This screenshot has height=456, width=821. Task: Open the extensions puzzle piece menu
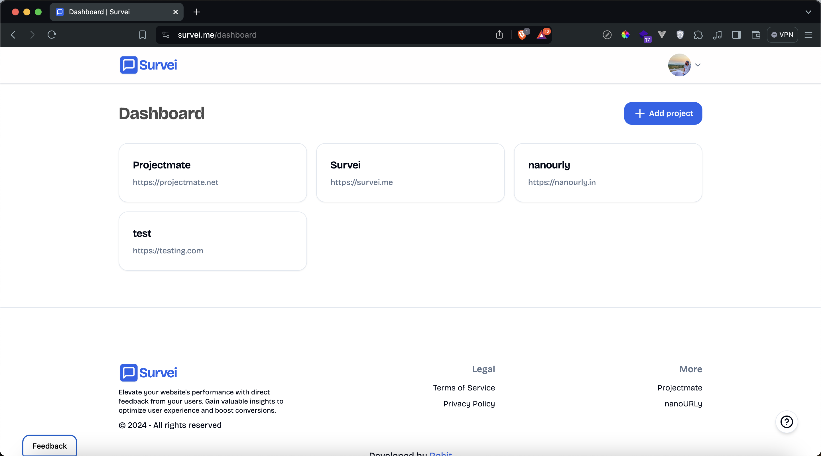pos(698,35)
